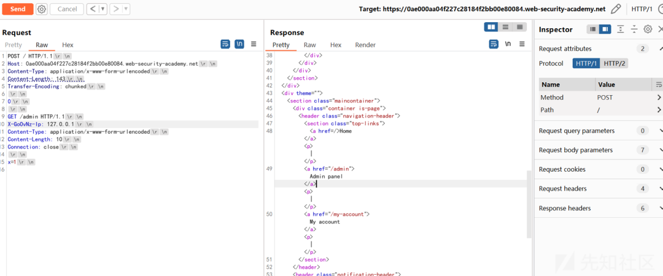Switch Response view to Raw tab
The image size is (663, 276).
click(x=309, y=45)
